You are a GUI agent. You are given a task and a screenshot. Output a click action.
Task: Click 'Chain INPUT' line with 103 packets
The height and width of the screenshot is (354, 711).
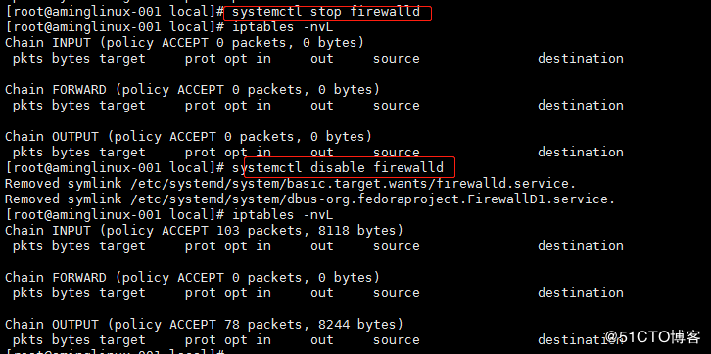[204, 231]
